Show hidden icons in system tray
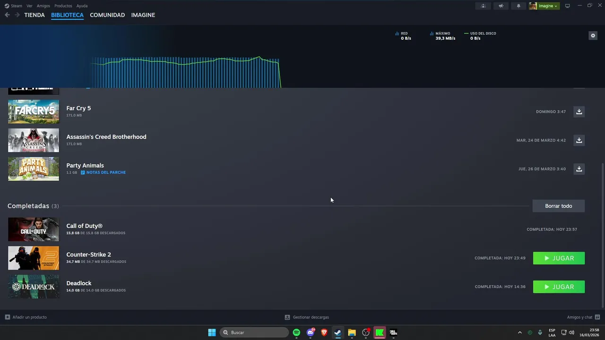 coord(520,332)
